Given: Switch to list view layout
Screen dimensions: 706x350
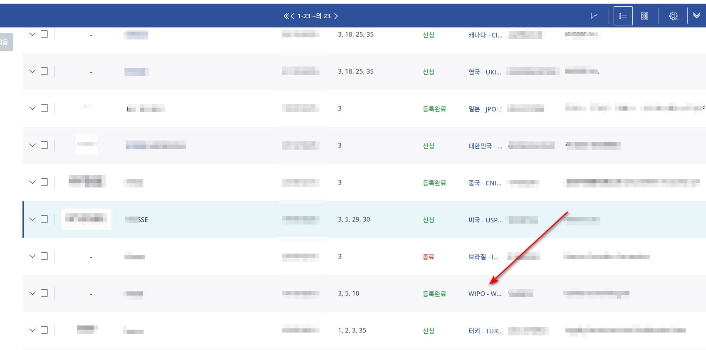Looking at the screenshot, I should tap(623, 16).
